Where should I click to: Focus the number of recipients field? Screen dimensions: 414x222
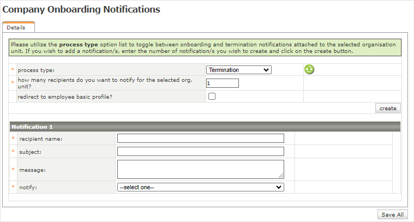223,83
